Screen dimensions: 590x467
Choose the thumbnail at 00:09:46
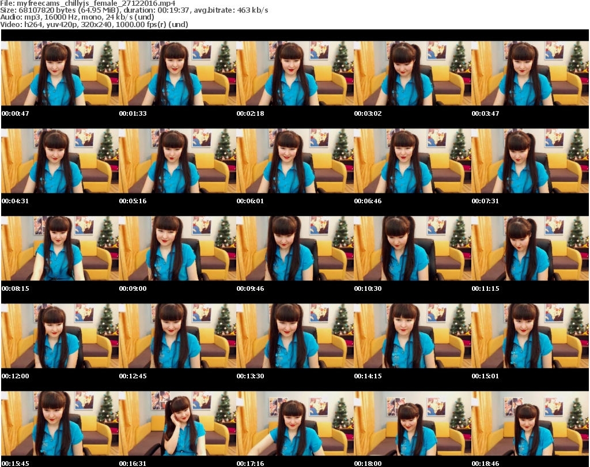point(295,249)
